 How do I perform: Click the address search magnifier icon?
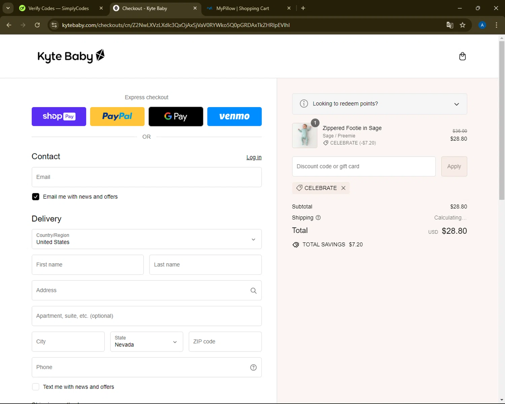[x=254, y=291]
